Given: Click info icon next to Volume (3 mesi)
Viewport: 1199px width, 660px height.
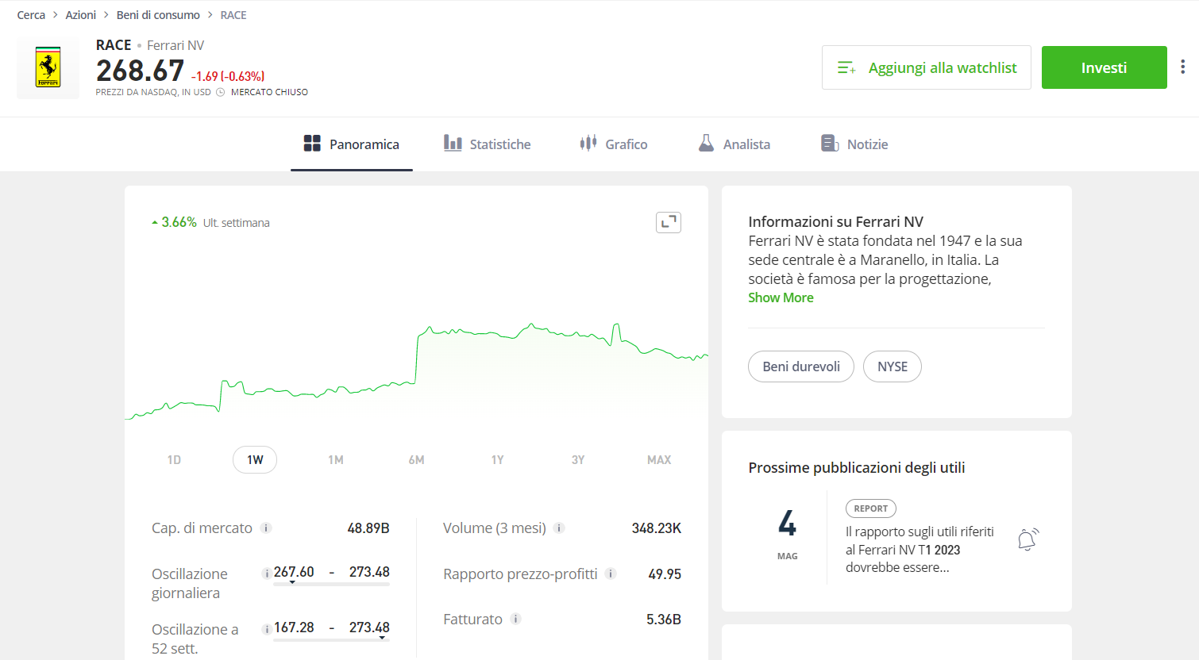Looking at the screenshot, I should tap(559, 528).
